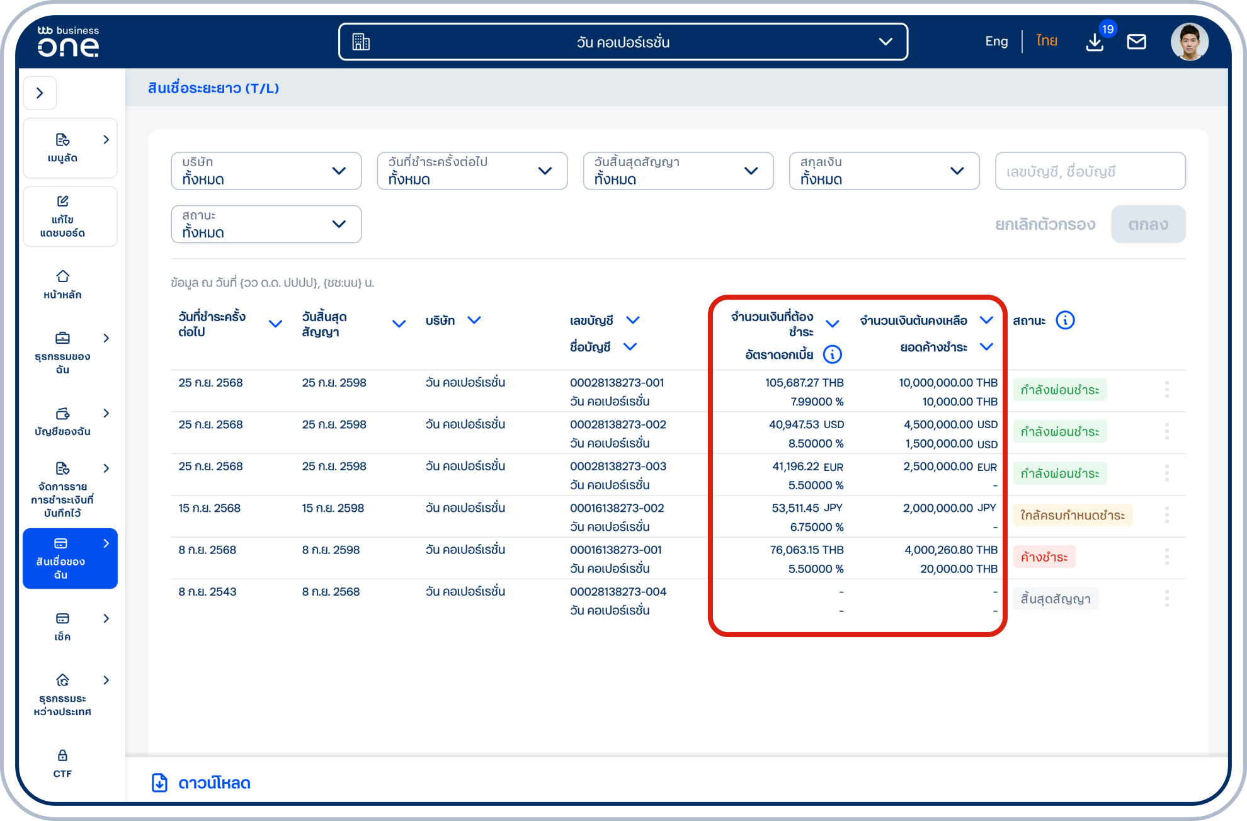Open the สกุลเงิน currency filter dropdown
The height and width of the screenshot is (821, 1247).
884,171
